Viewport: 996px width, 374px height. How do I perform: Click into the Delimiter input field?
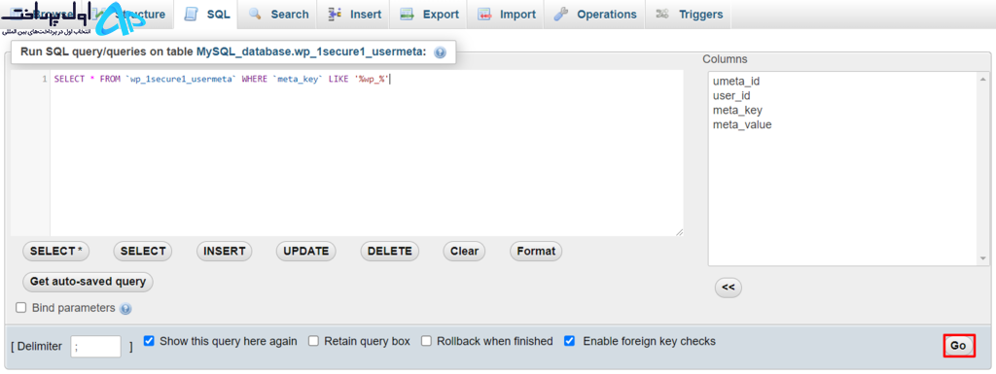tap(96, 346)
